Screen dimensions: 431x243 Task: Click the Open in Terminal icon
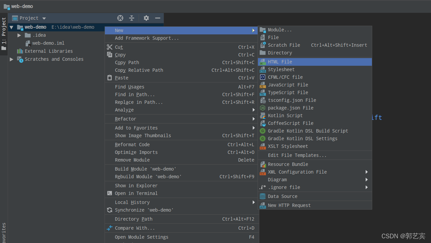[110, 193]
